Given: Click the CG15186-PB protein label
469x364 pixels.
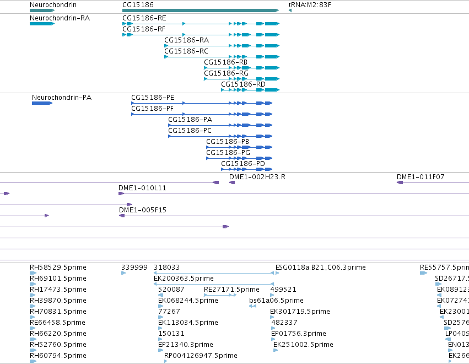Looking at the screenshot, I should (228, 142).
